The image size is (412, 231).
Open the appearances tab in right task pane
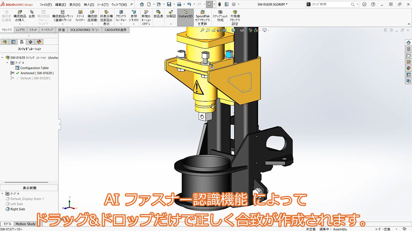[408, 68]
